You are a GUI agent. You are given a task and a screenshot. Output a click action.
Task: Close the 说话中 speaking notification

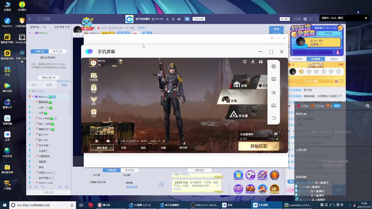[x=366, y=18]
